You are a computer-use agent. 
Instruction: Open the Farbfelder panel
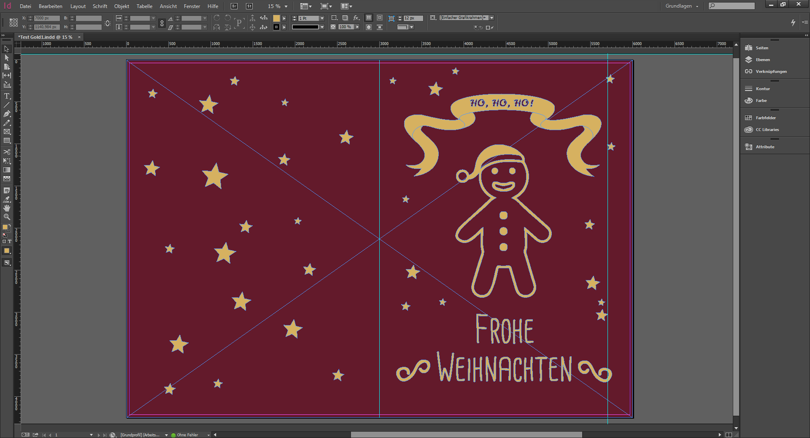click(766, 118)
